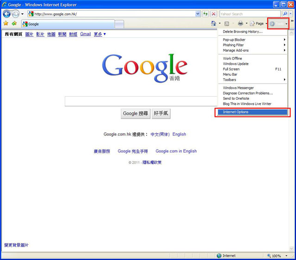
Task: Click the Home icon in the toolbar
Action: coord(214,24)
